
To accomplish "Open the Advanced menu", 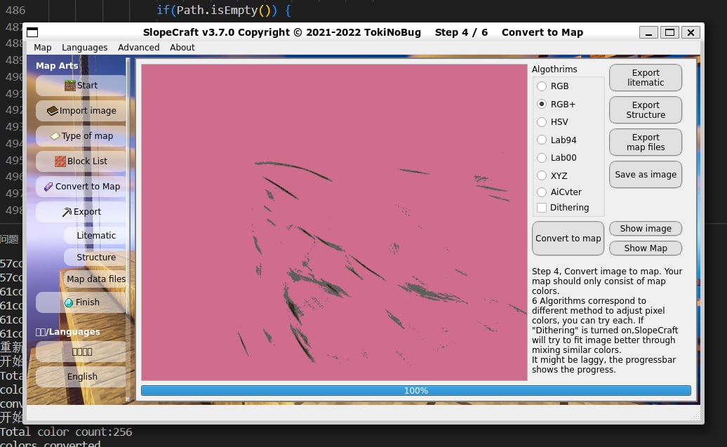I will click(x=138, y=47).
